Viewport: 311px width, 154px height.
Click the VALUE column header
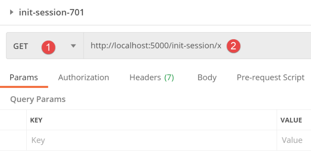pyautogui.click(x=291, y=120)
